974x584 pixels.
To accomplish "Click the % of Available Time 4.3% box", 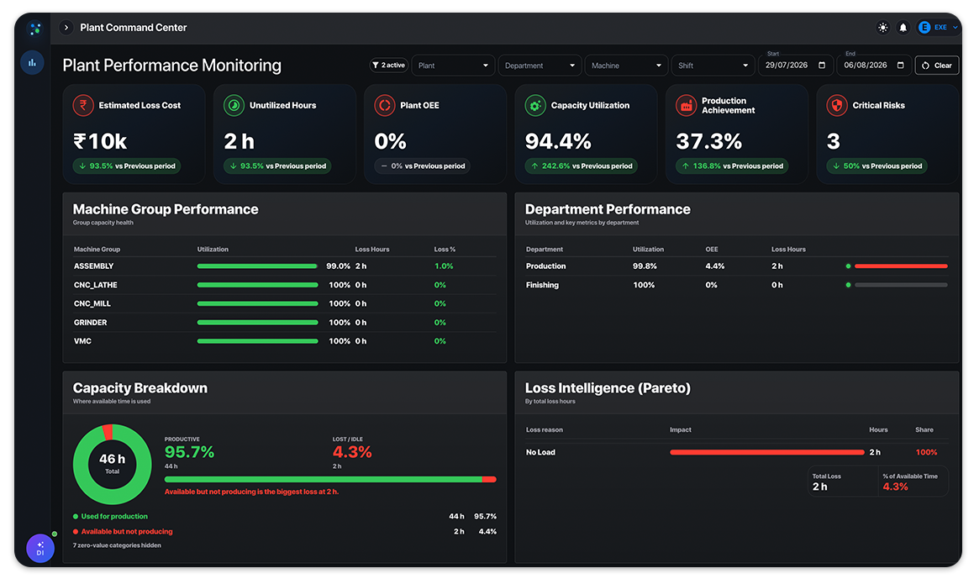I will (913, 481).
